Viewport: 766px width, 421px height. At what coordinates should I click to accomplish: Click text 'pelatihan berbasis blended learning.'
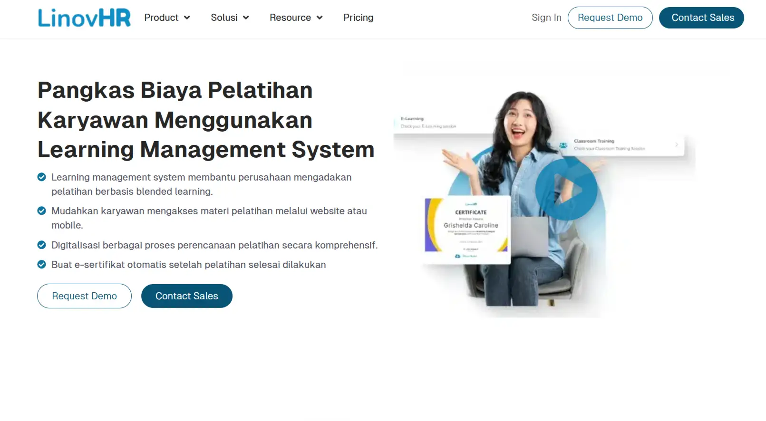(132, 191)
